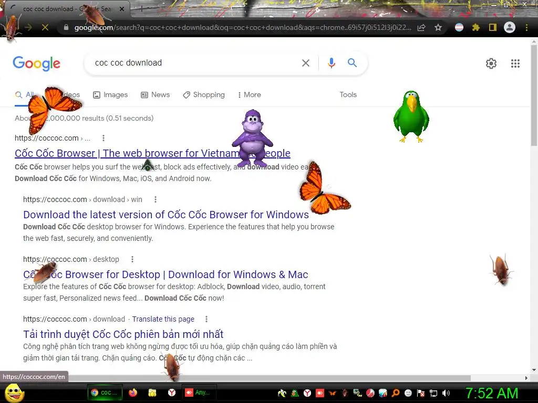
Task: Open options for coccoc.com desktop result
Action: (x=132, y=259)
